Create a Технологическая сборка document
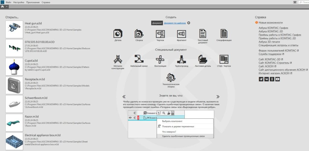This screenshot has width=309, height=151. pos(171,77)
